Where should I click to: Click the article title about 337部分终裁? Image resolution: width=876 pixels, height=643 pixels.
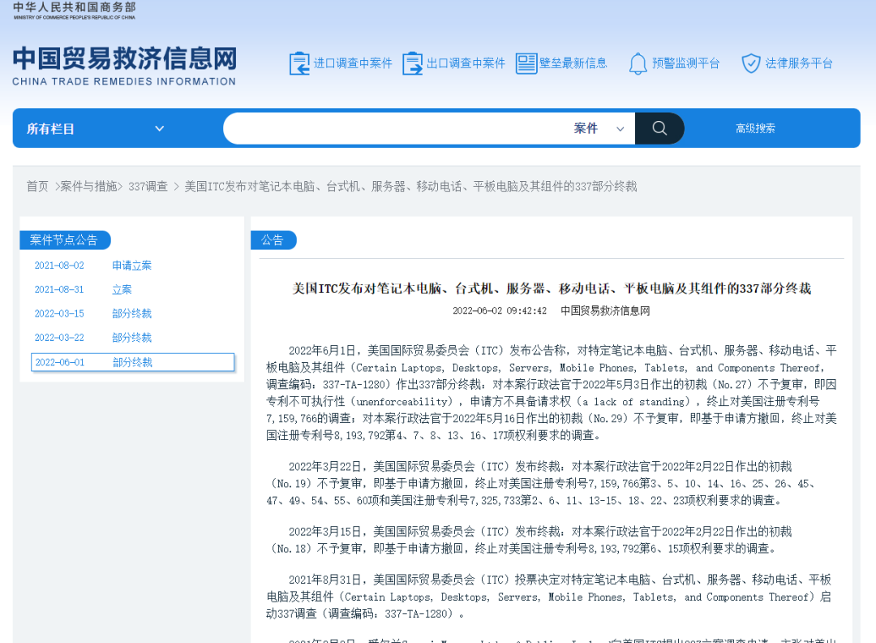(552, 288)
